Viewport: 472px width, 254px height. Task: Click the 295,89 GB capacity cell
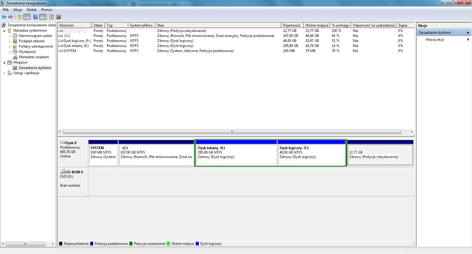(291, 46)
